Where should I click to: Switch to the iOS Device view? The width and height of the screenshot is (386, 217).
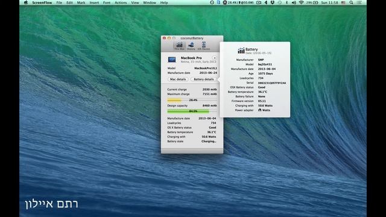[x=204, y=46]
